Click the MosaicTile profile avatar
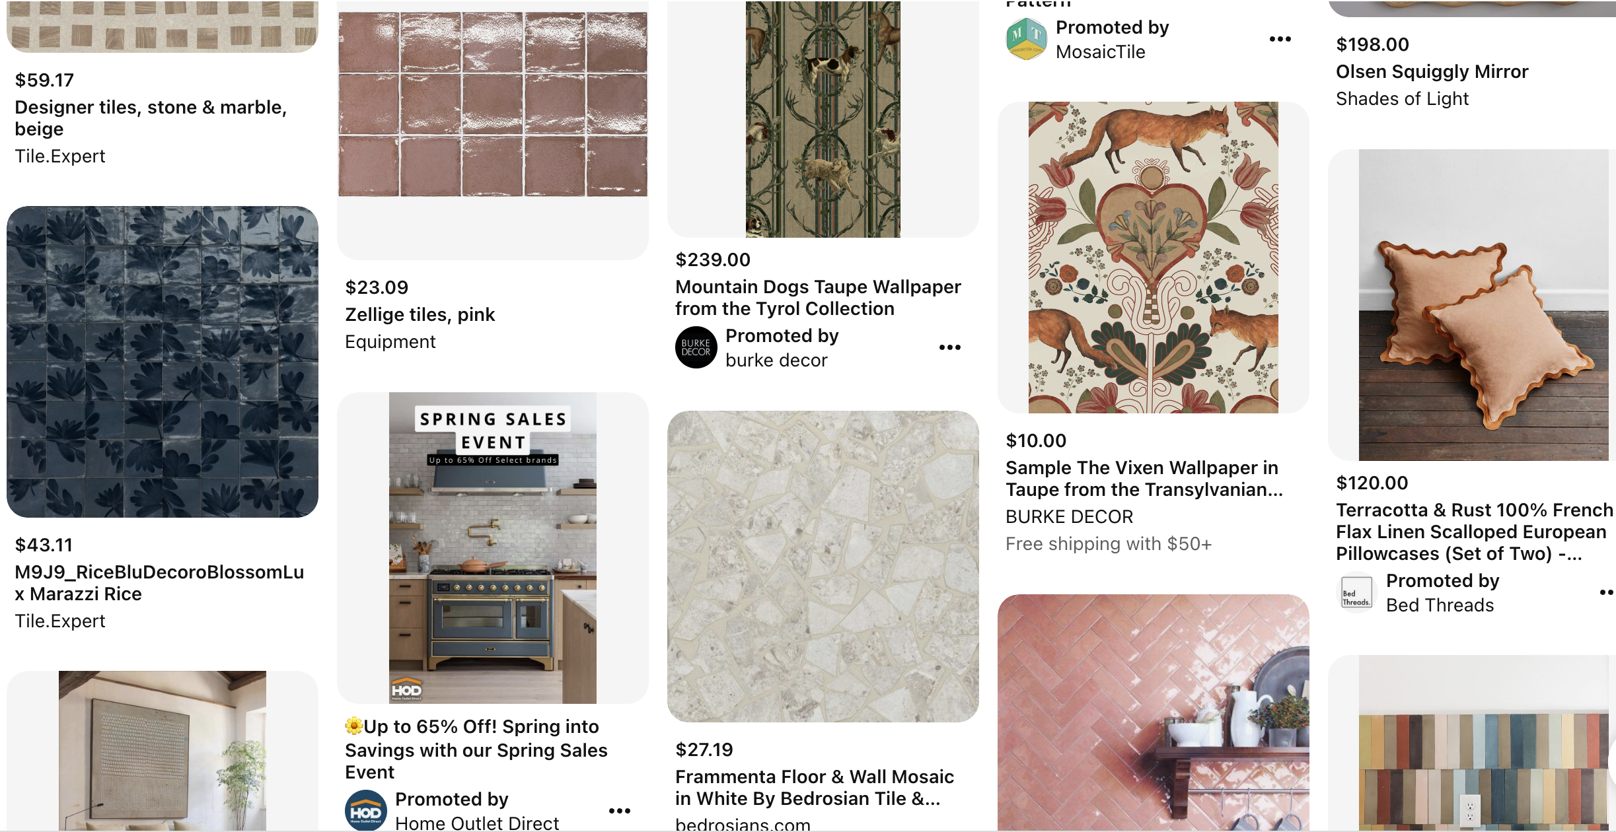This screenshot has width=1616, height=832. [x=1026, y=40]
